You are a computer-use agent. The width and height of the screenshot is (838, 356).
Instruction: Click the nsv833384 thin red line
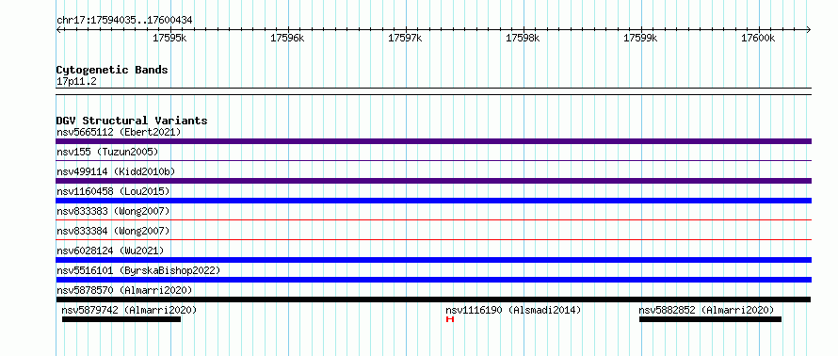pos(433,239)
